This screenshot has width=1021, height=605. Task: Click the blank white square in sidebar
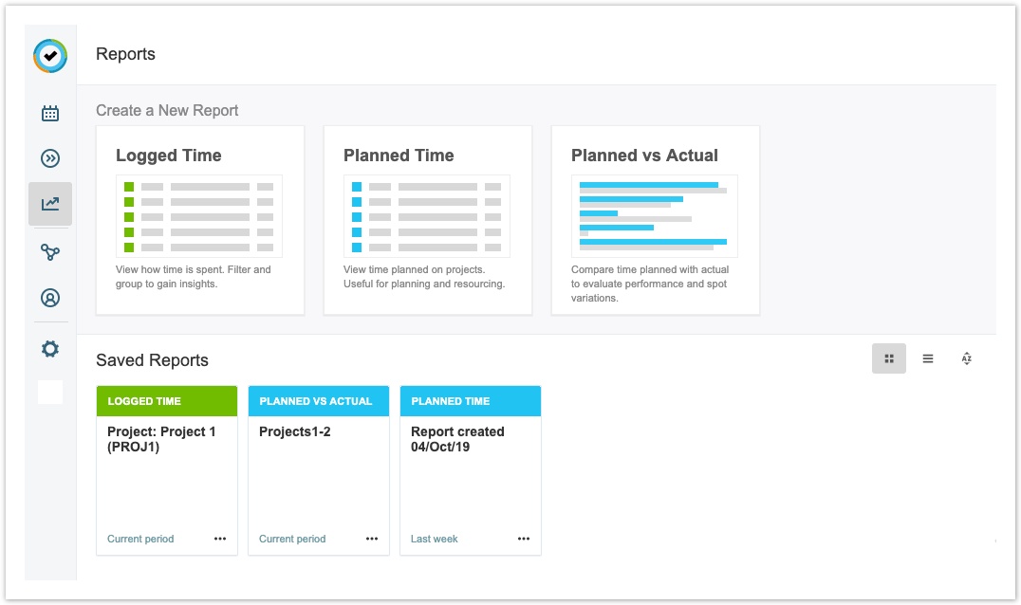point(50,392)
